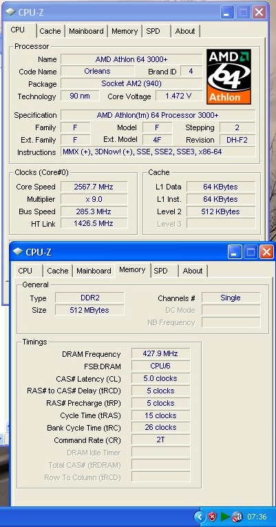Open the Mainboard tab in back window

click(86, 31)
